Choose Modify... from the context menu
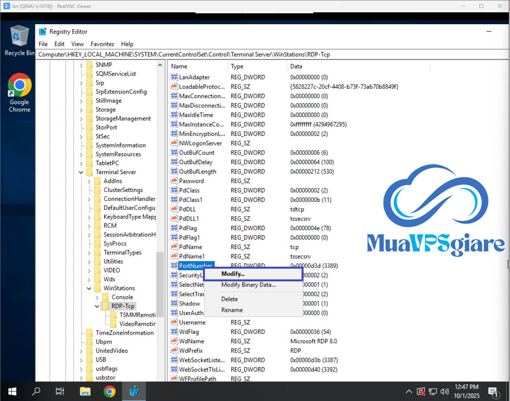 (x=233, y=274)
